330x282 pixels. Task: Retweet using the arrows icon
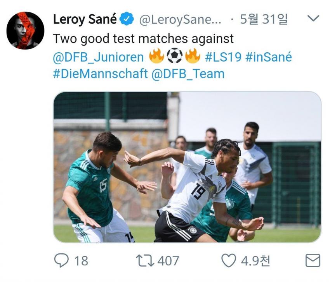(145, 261)
